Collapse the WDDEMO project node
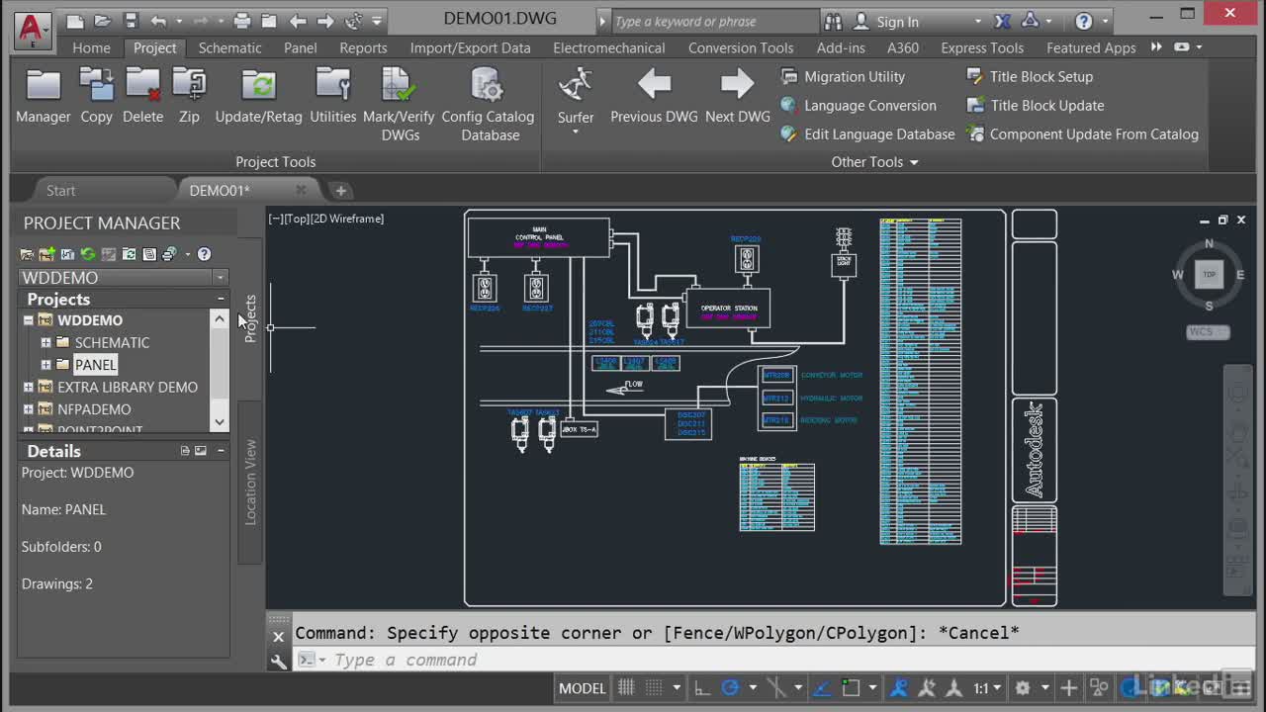 click(x=28, y=320)
